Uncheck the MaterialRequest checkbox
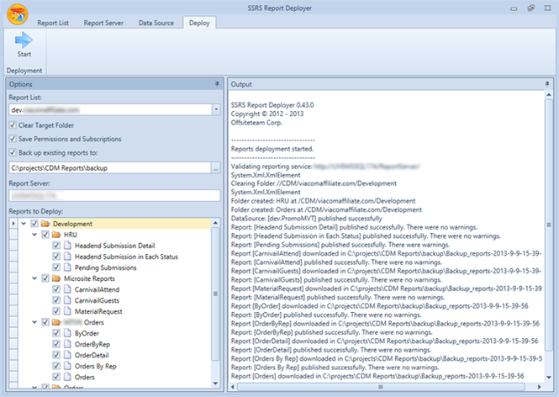This screenshot has height=397, width=559. (56, 311)
